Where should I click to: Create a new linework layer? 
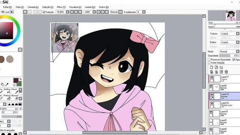pyautogui.click(x=216, y=67)
